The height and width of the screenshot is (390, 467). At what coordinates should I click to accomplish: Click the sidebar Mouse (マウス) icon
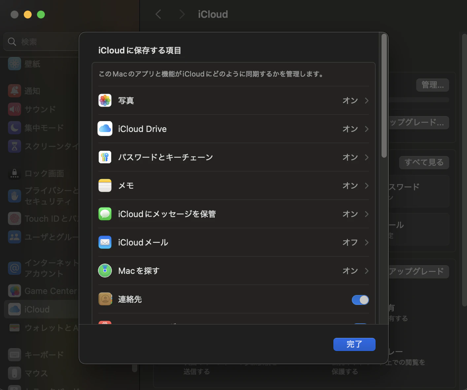tap(15, 373)
